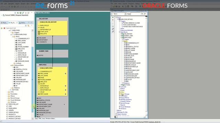220x123 pixels.
Task: Select MARITAL_STATUS under Unbound Items
Action: coord(21,69)
